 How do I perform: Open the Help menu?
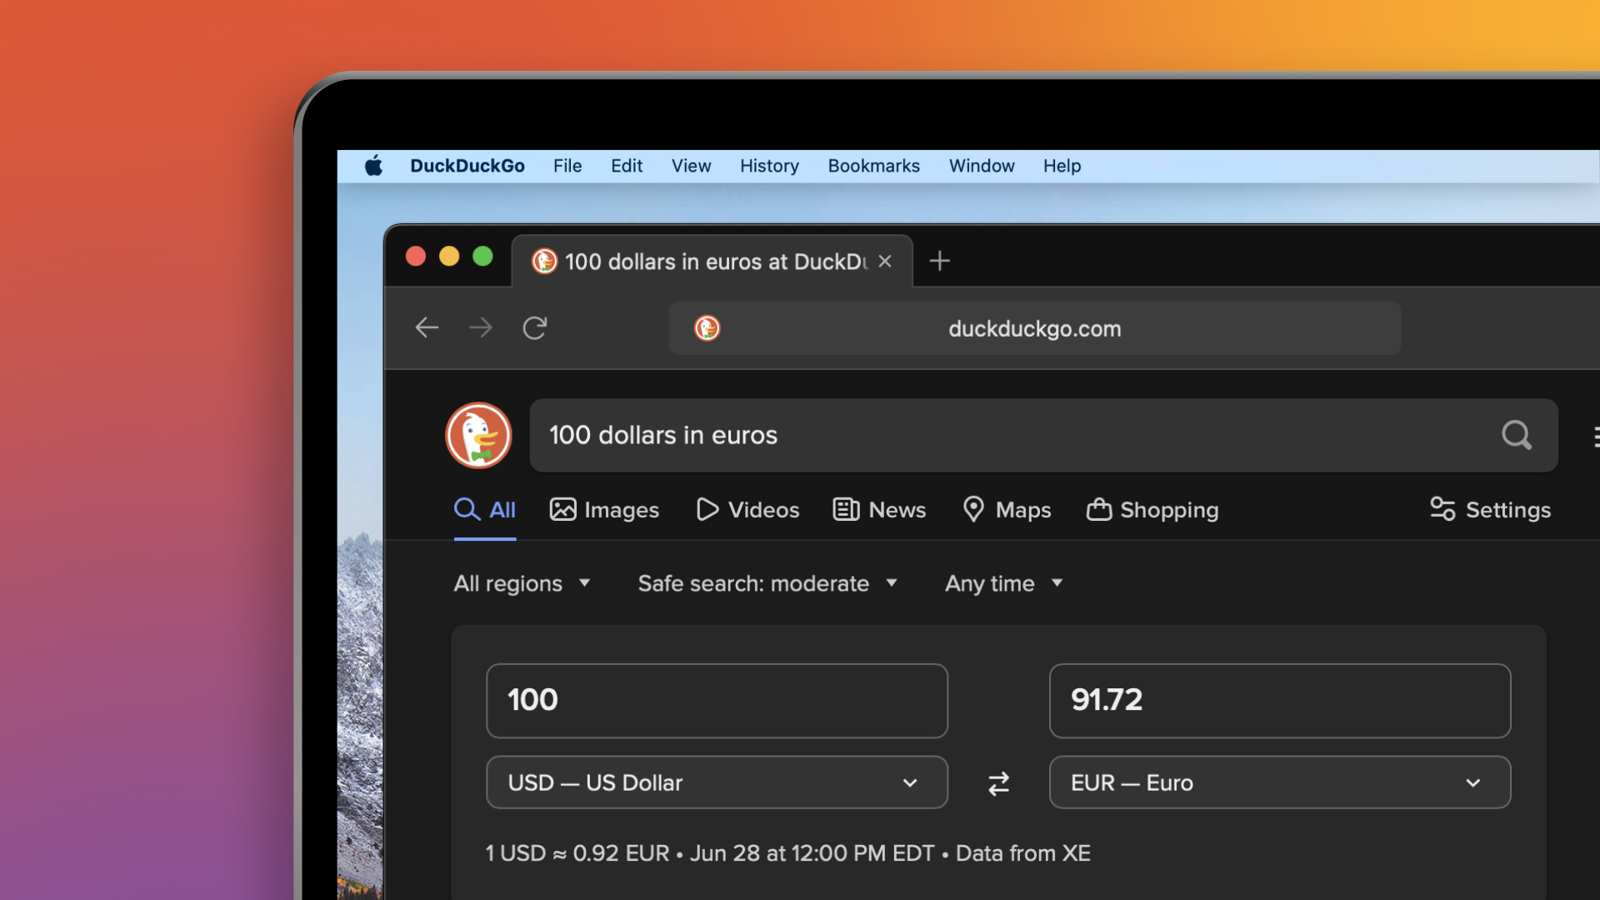(x=1062, y=166)
